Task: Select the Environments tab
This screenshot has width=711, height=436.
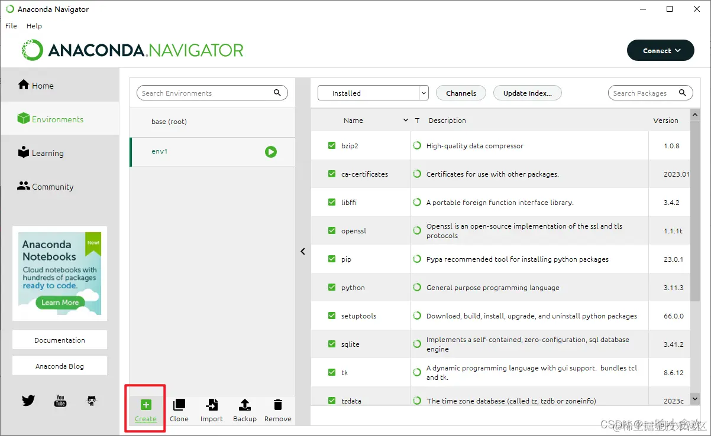Action: [60, 119]
